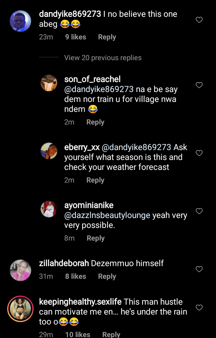The image size is (216, 338).
Task: Tap heart on son_of_reachel's reply
Action: (199, 85)
